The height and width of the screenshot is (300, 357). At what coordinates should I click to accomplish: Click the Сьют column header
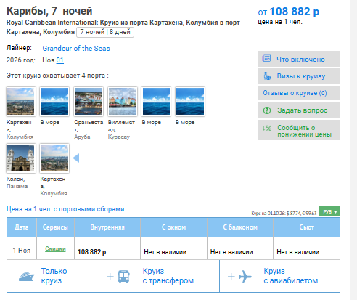pyautogui.click(x=306, y=227)
